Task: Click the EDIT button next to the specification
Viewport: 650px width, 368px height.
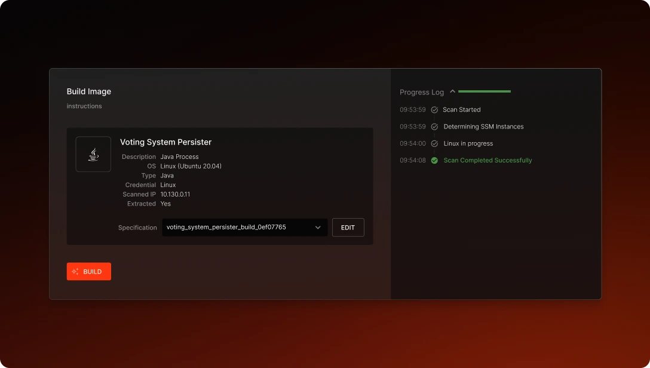Action: tap(348, 227)
